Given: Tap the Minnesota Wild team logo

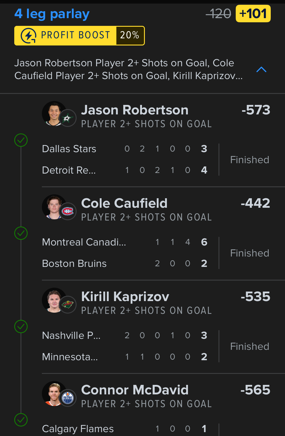Looking at the screenshot, I should coord(68,305).
